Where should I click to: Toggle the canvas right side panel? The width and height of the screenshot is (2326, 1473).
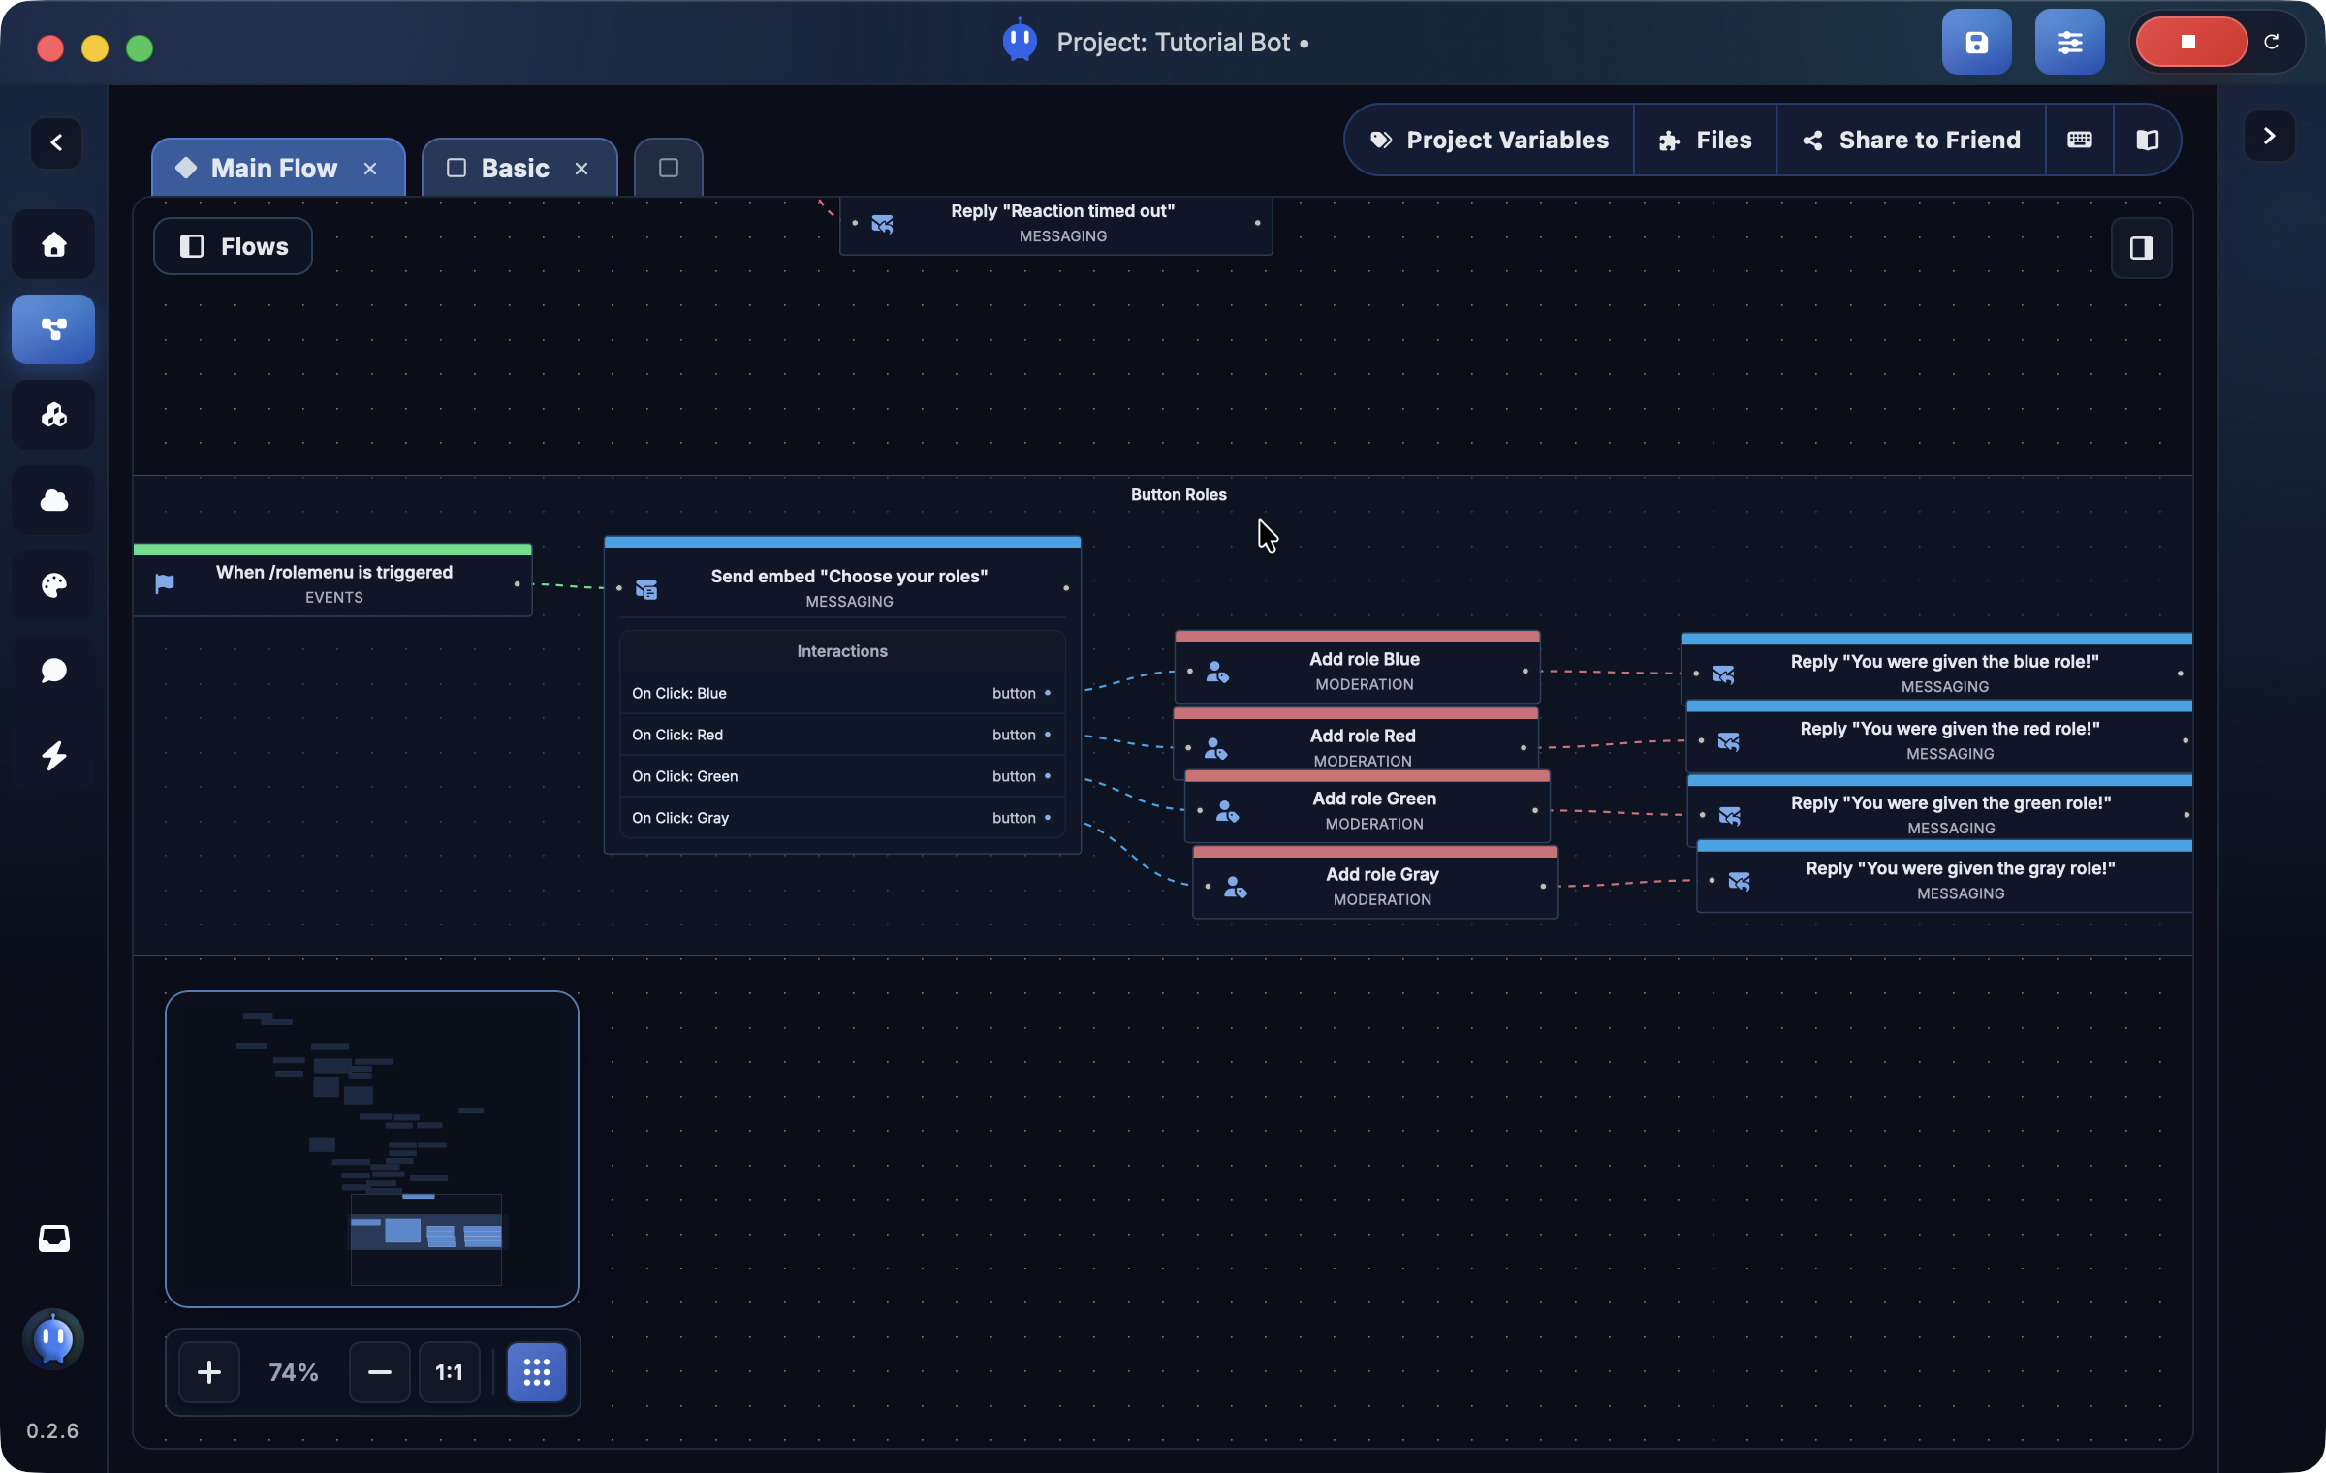[2142, 248]
